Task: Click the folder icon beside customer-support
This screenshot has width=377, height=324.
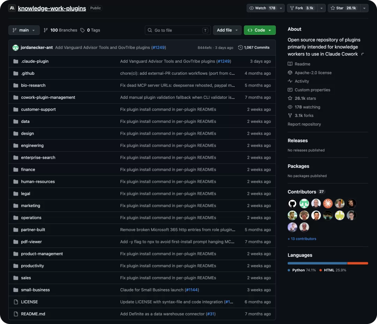Action: pos(16,109)
